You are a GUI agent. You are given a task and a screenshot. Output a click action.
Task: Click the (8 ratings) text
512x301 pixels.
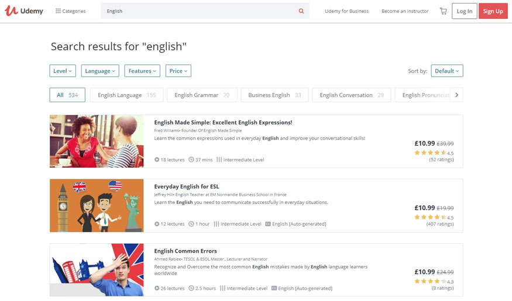(442, 288)
